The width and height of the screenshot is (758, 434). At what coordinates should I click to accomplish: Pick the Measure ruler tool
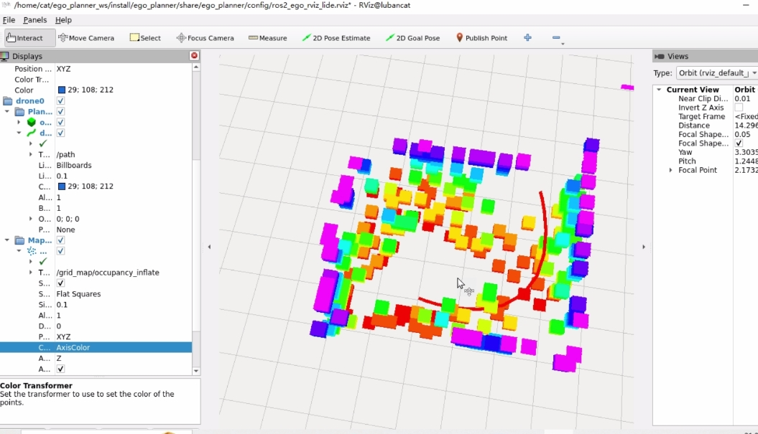click(x=267, y=38)
